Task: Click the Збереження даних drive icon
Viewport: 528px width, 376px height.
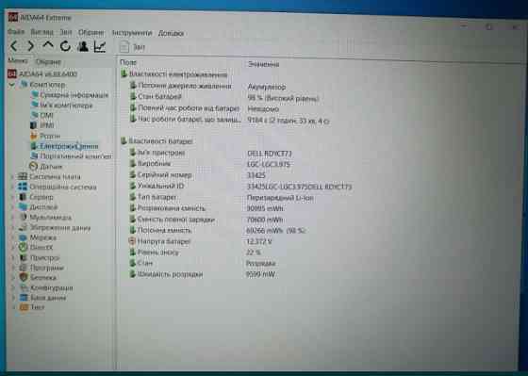Action: (x=23, y=227)
